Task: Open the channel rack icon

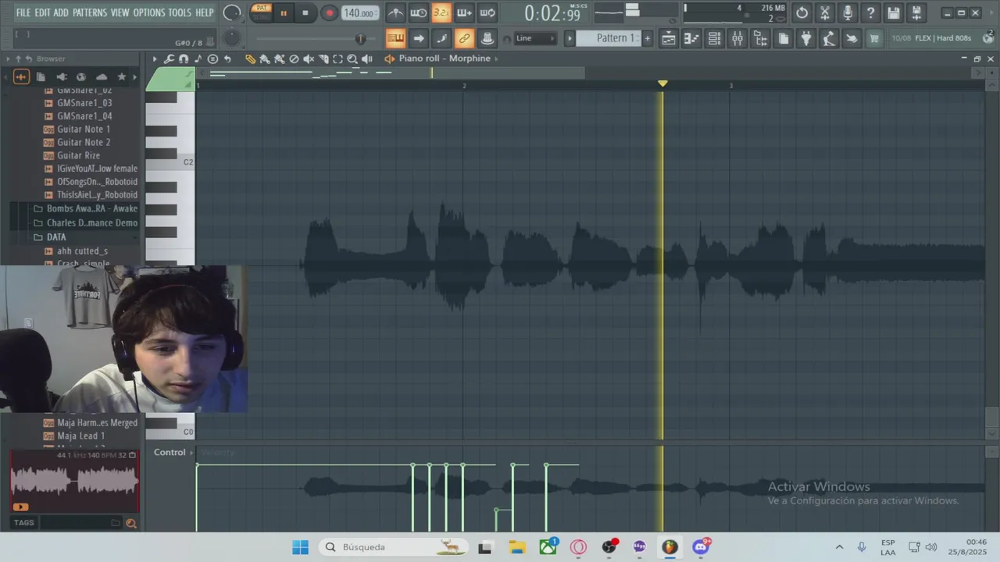Action: click(714, 38)
